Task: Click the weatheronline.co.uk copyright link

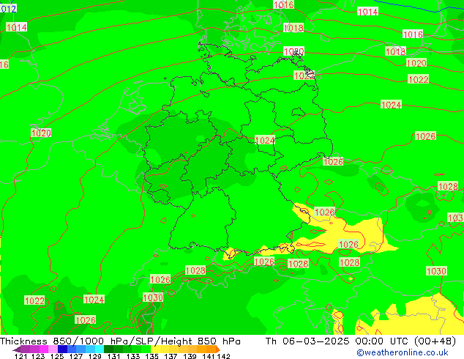Action: tap(402, 352)
